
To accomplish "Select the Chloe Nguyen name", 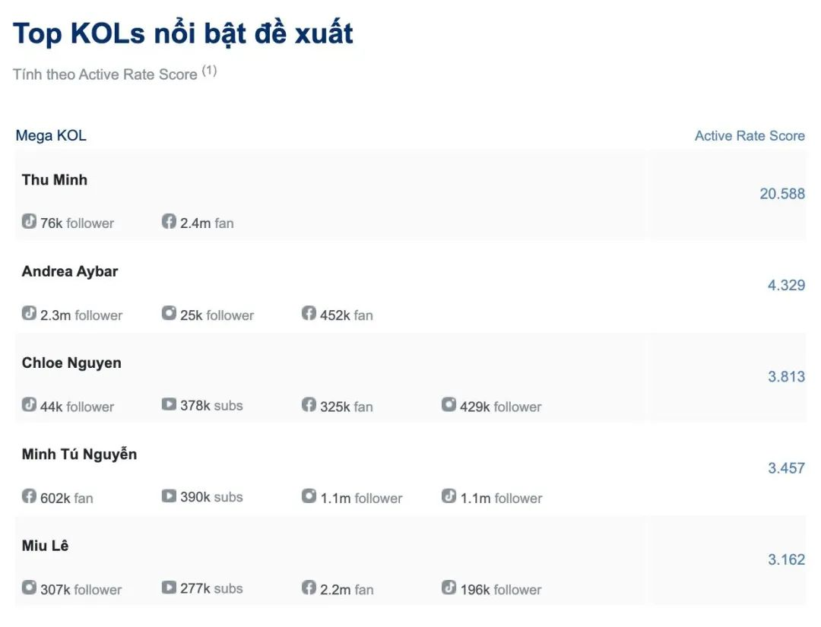I will pos(71,363).
